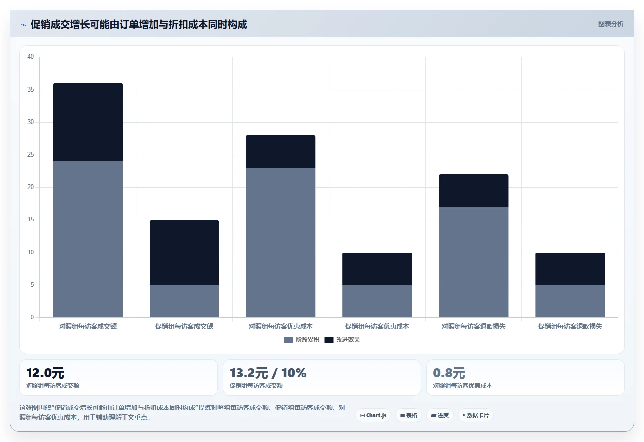The height and width of the screenshot is (442, 644).
Task: Click the 改进效果 legend text
Action: (x=348, y=340)
